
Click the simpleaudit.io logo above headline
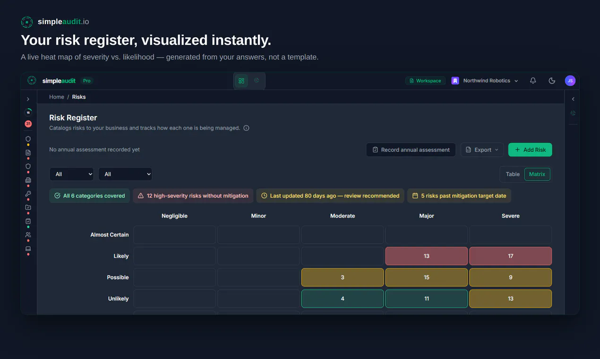click(x=55, y=22)
